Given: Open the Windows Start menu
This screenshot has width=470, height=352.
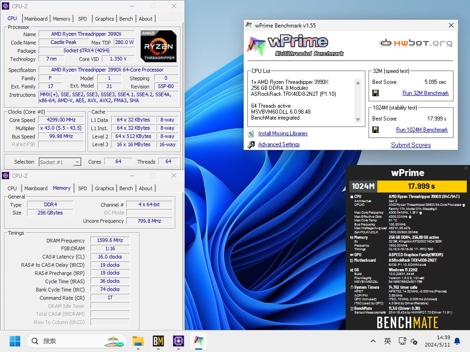Looking at the screenshot, I should point(15,341).
